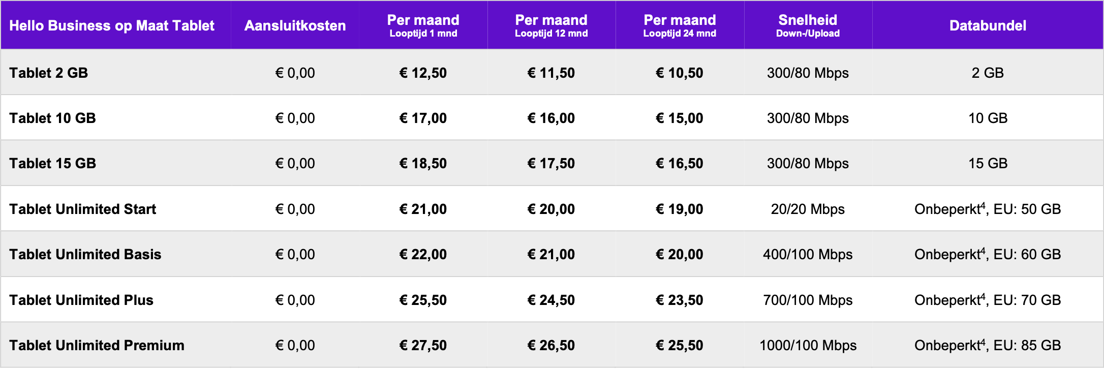Click the Onbeperkt, EU: 85 GB cell
Screen dimensions: 1104x369
tap(988, 345)
